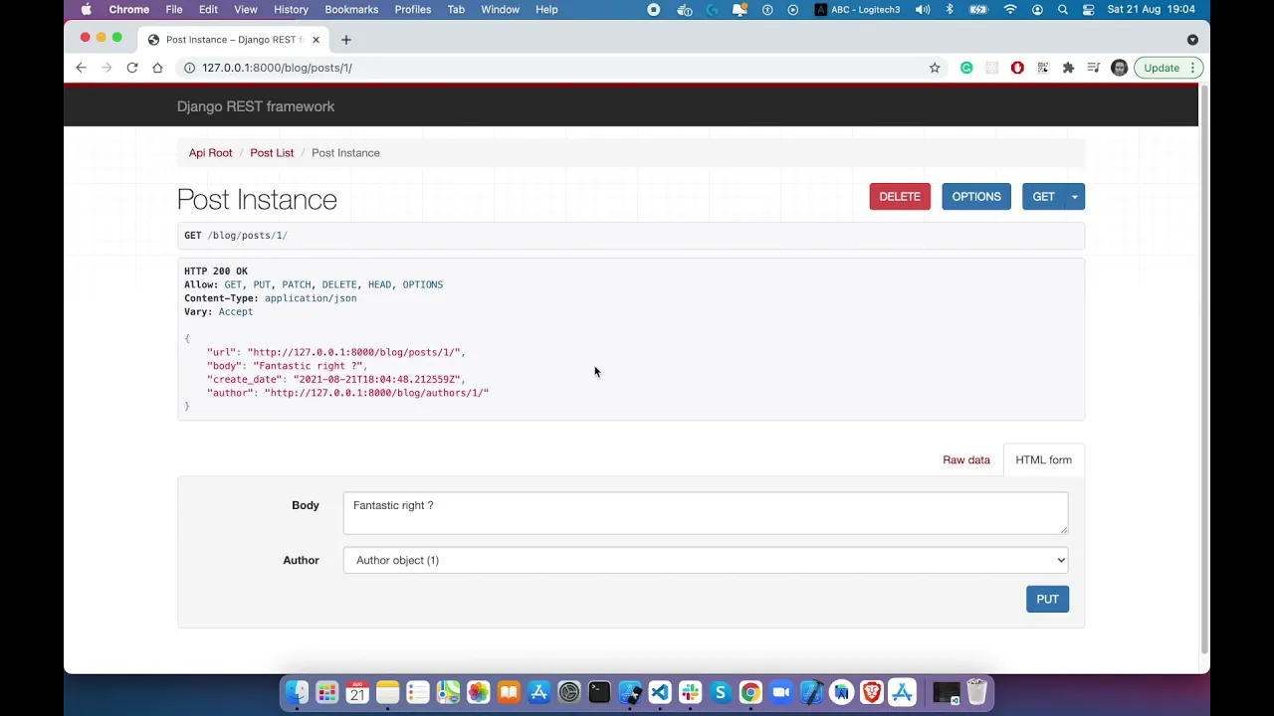Click into the Body text area
This screenshot has height=716, width=1274.
(x=706, y=513)
